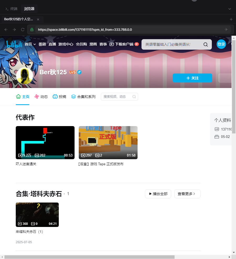Viewport: 236px width, 259px height.
Task: Open the 动态 tab
Action: pyautogui.click(x=41, y=97)
